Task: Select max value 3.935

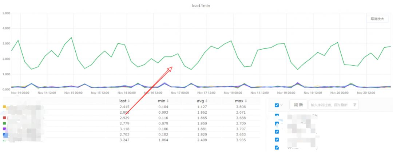Action: [x=241, y=140]
